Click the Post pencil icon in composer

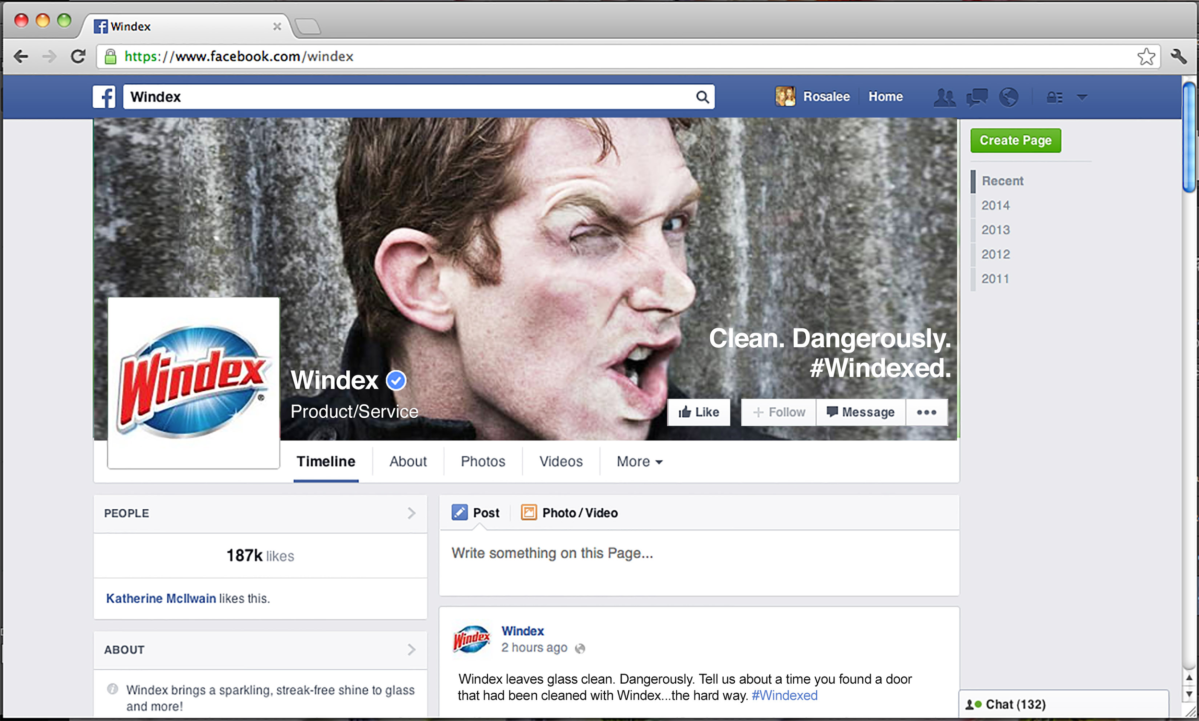(x=459, y=513)
